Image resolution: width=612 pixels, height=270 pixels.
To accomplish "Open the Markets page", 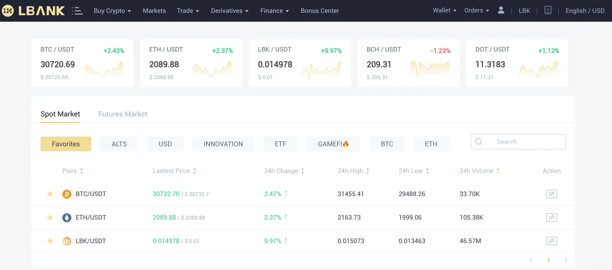I will [x=155, y=11].
